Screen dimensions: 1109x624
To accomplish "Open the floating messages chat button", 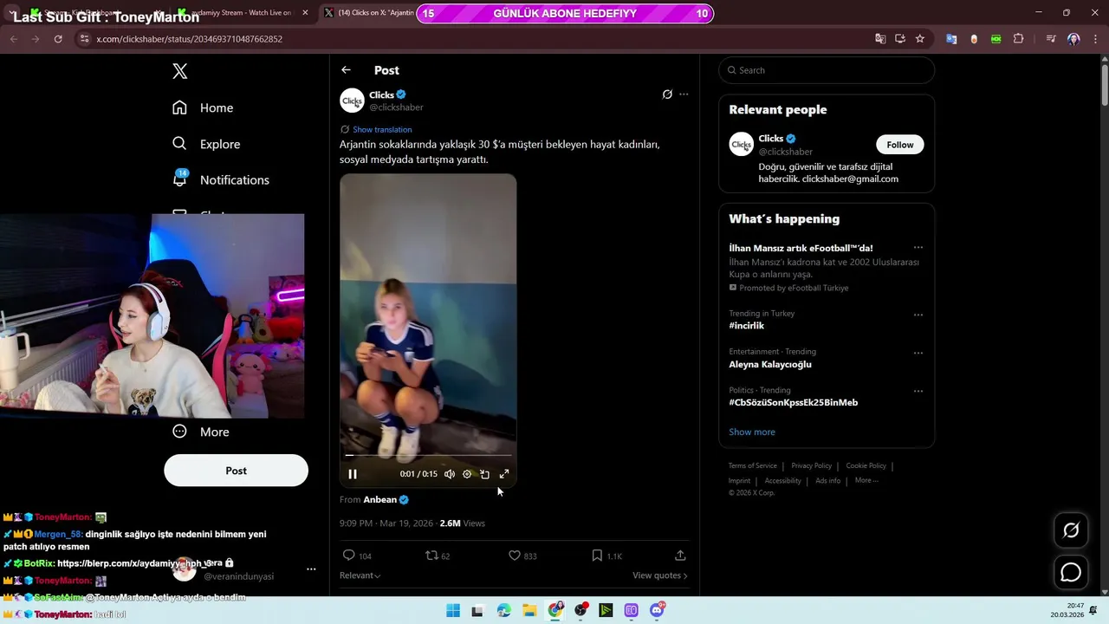I will point(1071,573).
